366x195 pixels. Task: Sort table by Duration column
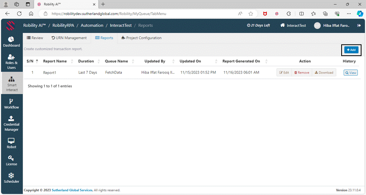86,61
